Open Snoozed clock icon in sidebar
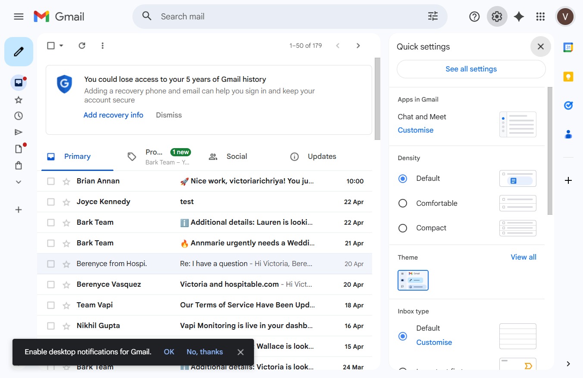583x378 pixels. pyautogui.click(x=19, y=116)
